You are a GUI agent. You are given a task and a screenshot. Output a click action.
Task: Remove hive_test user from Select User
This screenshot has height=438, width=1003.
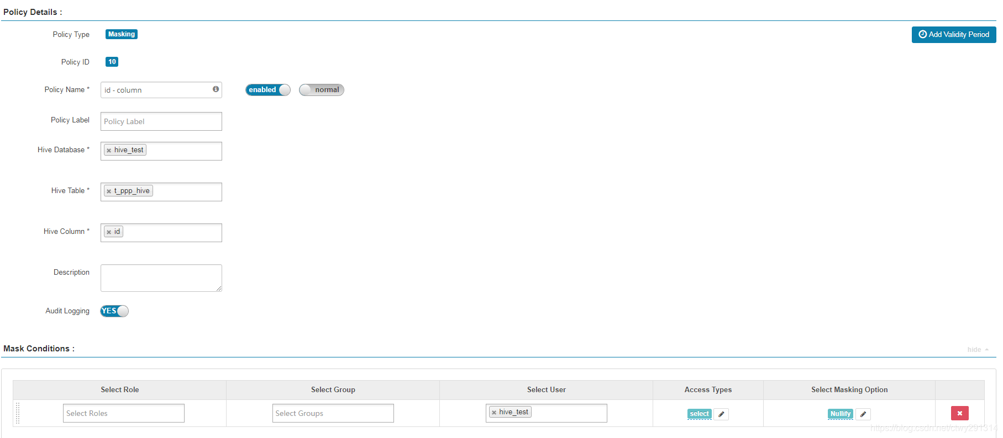tap(494, 412)
